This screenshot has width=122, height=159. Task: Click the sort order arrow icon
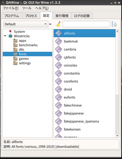click(x=114, y=24)
